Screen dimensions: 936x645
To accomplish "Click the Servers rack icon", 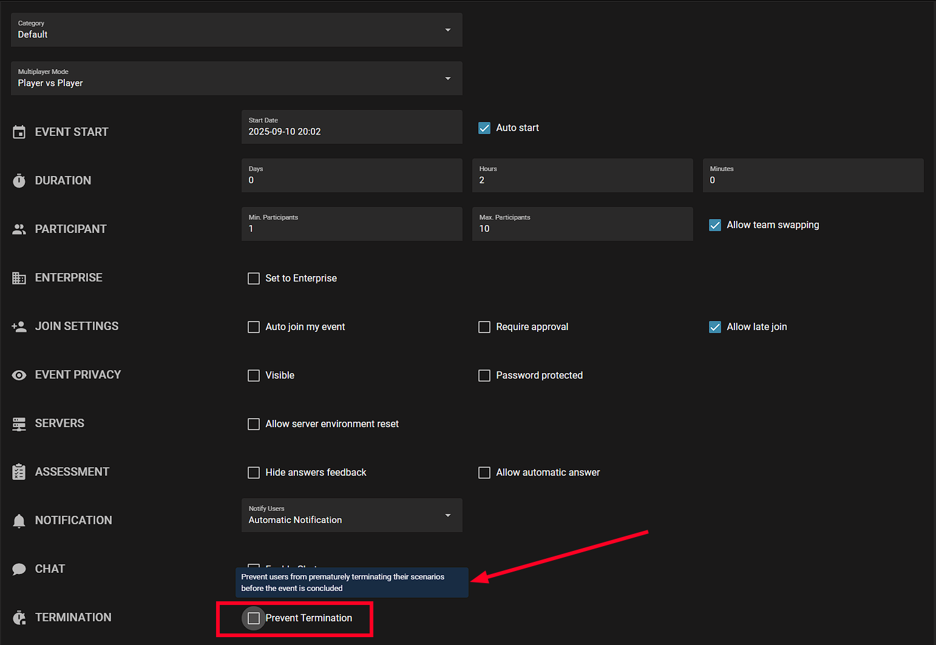I will click(x=19, y=424).
